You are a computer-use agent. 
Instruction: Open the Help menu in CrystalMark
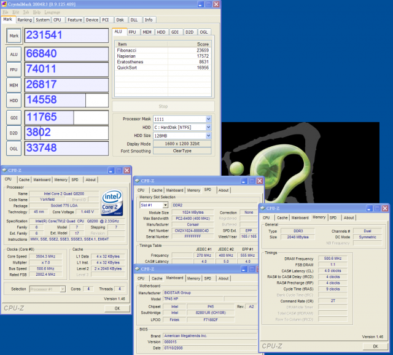tap(37, 12)
